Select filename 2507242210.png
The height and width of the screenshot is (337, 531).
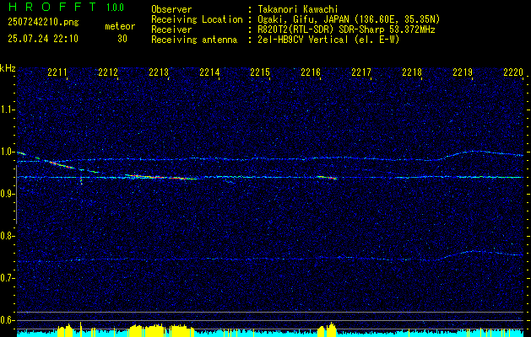[43, 23]
